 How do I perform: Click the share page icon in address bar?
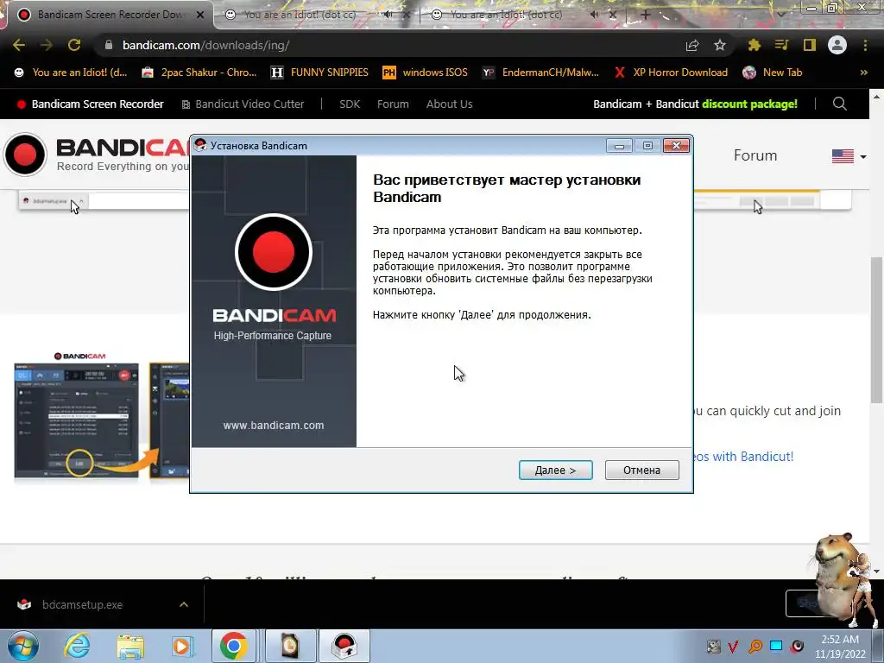point(692,45)
